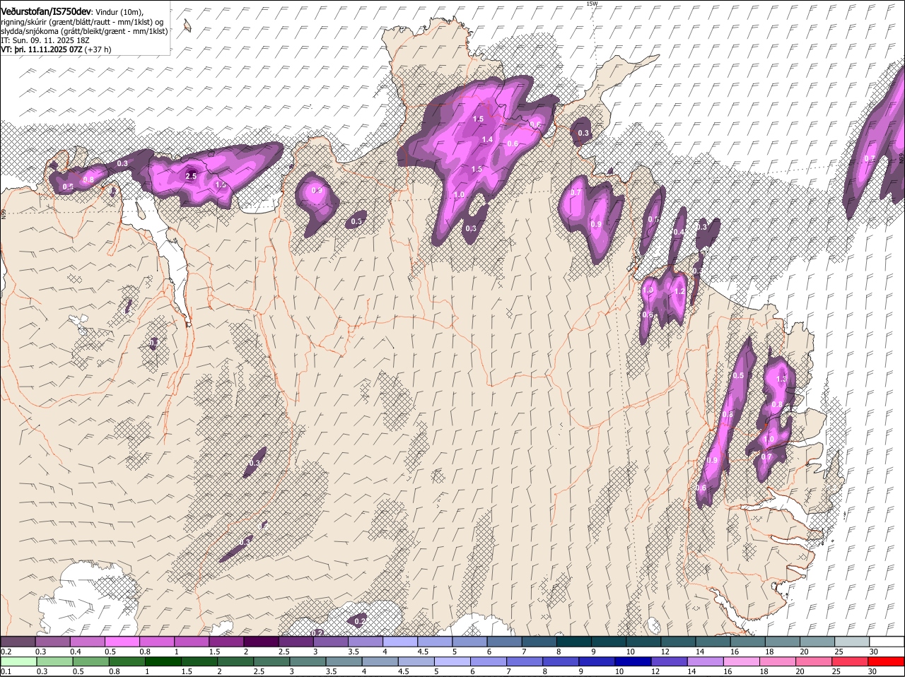Pick lower legend swatch between 14 and 16
The image size is (905, 677).
click(707, 661)
